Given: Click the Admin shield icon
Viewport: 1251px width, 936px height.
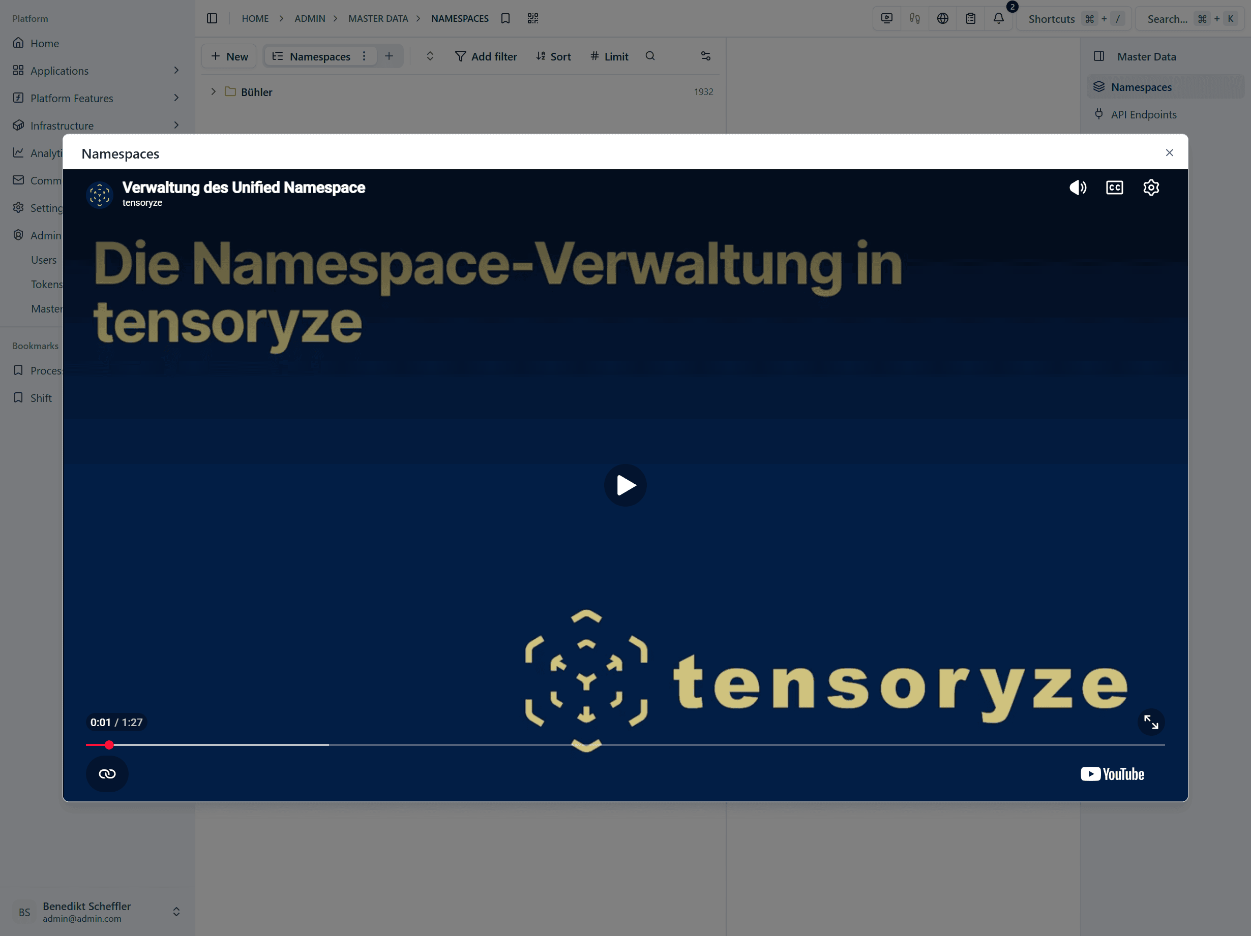Looking at the screenshot, I should [19, 235].
